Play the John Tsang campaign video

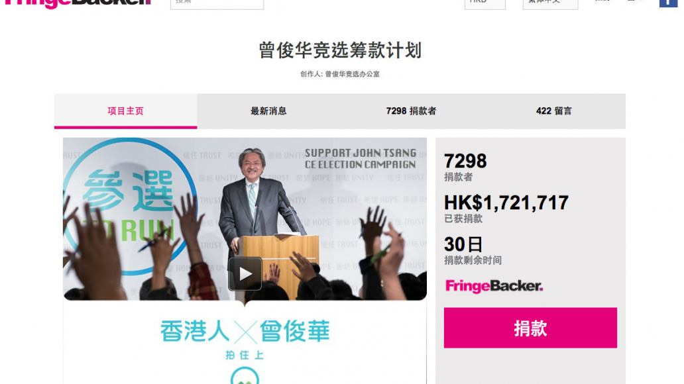(x=245, y=273)
